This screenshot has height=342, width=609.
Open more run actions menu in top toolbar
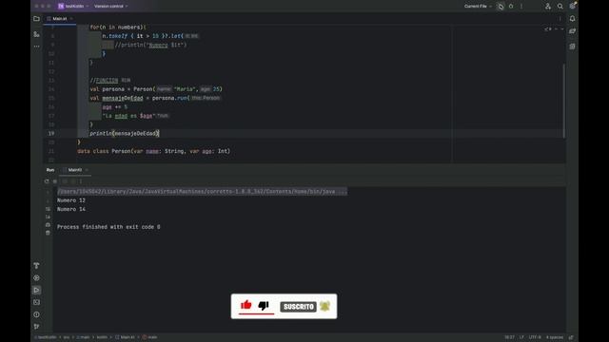click(x=521, y=7)
